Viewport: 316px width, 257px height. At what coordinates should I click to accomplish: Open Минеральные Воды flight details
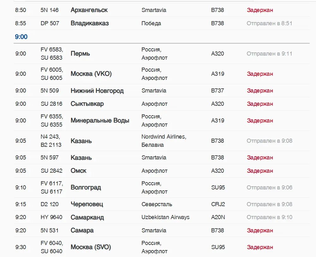100,121
